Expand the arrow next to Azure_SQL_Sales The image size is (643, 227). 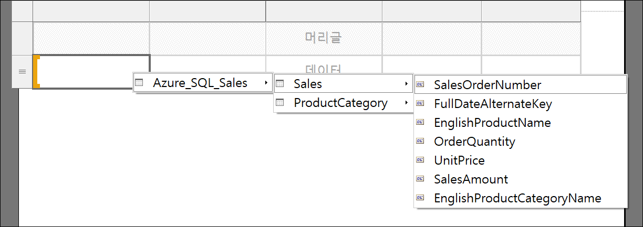click(266, 83)
